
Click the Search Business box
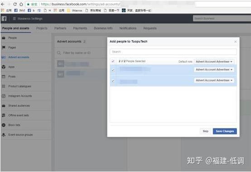click(222, 19)
